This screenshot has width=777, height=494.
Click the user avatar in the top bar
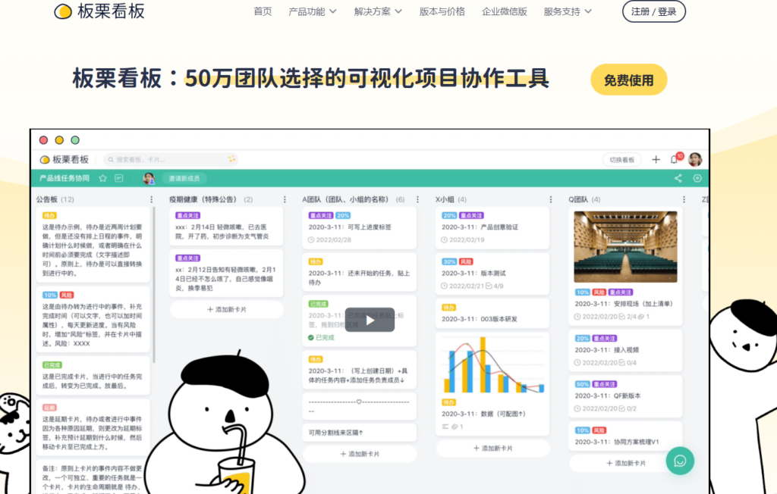pyautogui.click(x=695, y=159)
